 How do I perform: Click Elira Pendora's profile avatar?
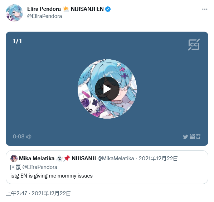coord(14,13)
